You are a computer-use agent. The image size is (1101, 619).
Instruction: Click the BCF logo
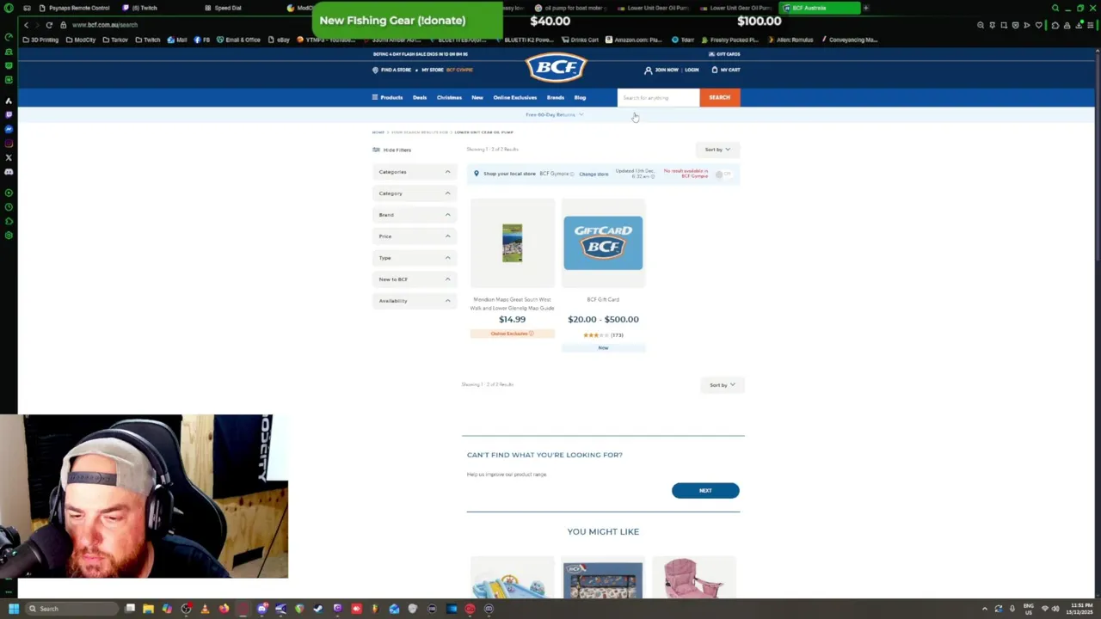[x=557, y=67]
